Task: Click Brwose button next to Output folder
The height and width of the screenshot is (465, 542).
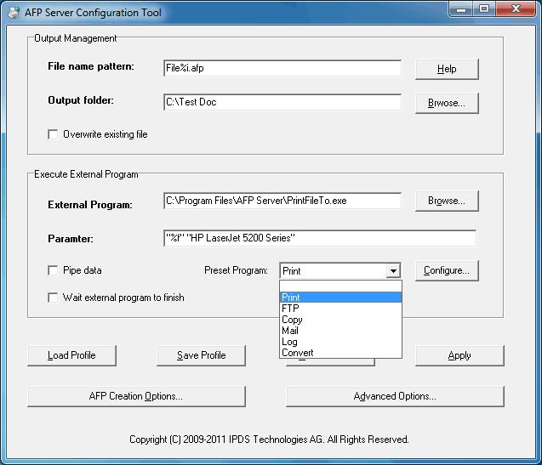Action: [447, 103]
